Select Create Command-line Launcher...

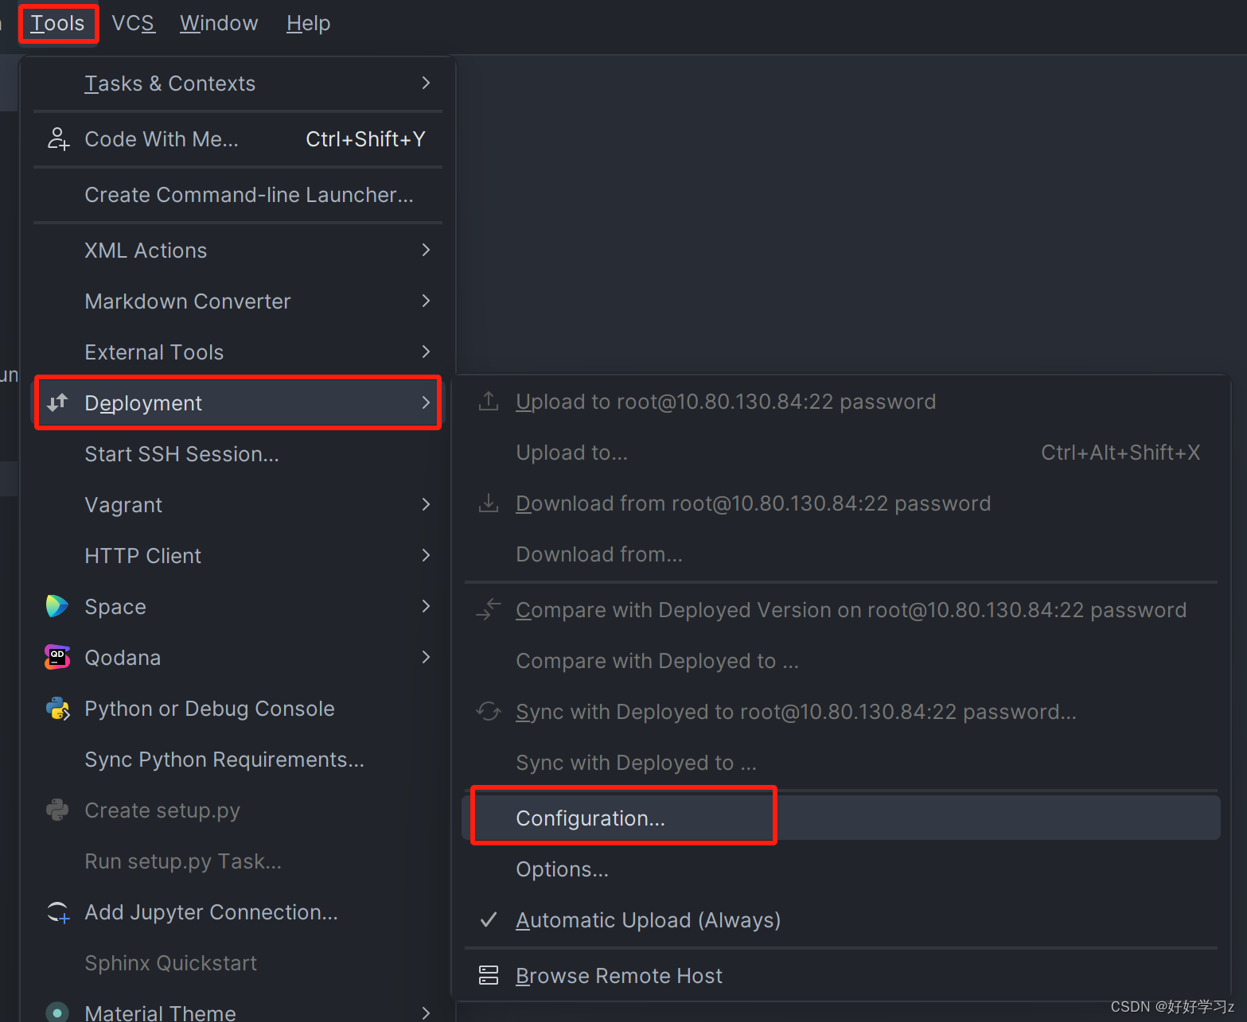pos(237,195)
